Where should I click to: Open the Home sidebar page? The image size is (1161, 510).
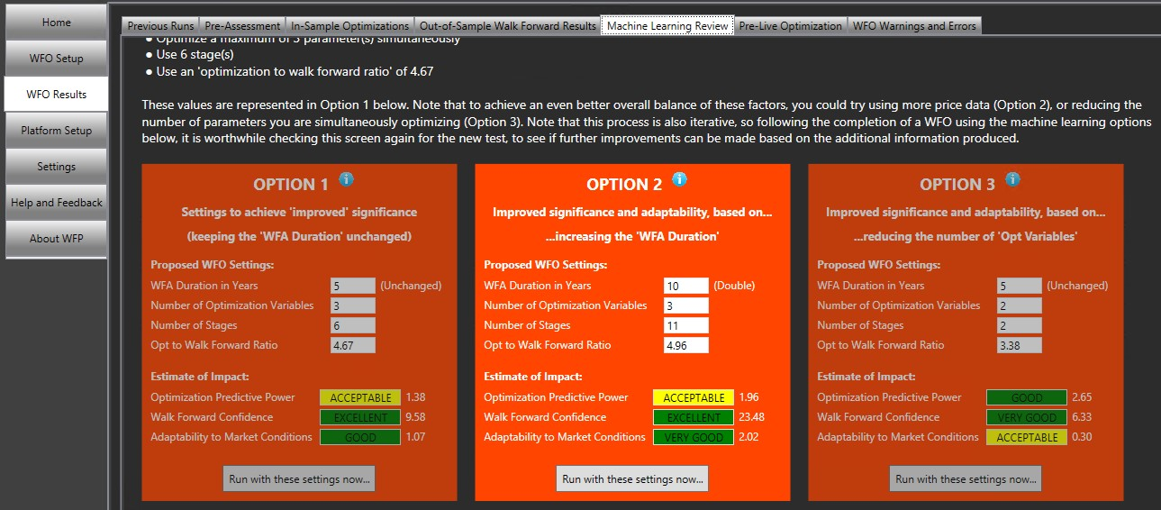tap(56, 23)
